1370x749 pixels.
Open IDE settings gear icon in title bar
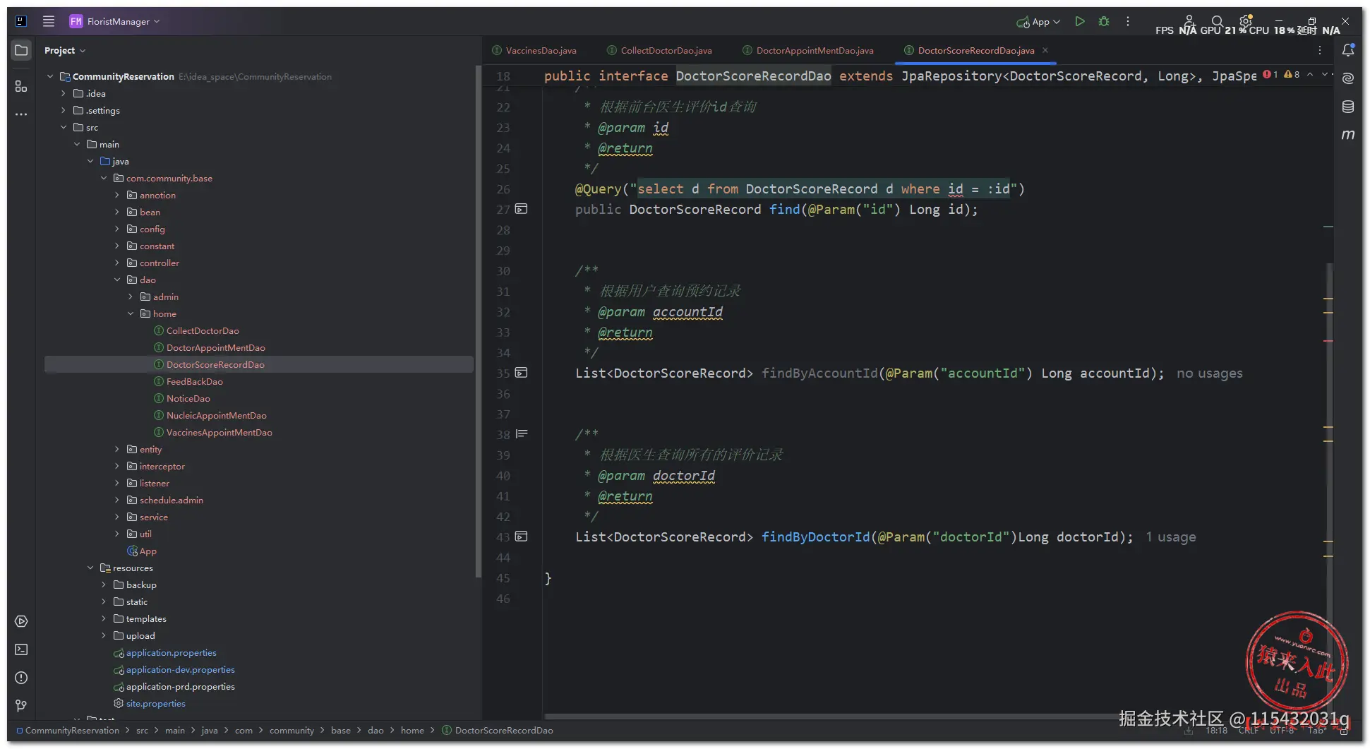1246,20
